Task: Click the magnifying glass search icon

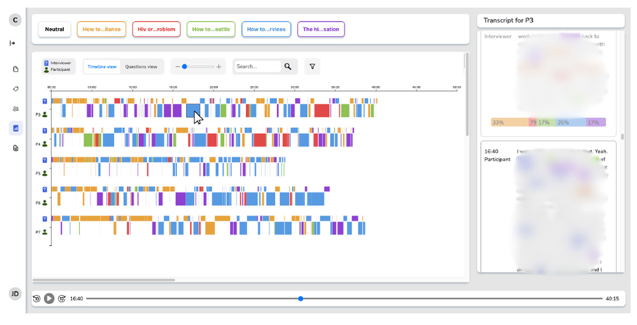Action: point(288,67)
